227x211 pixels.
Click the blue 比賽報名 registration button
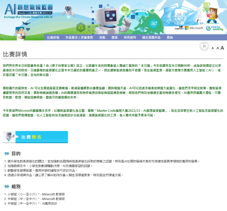pos(41,137)
